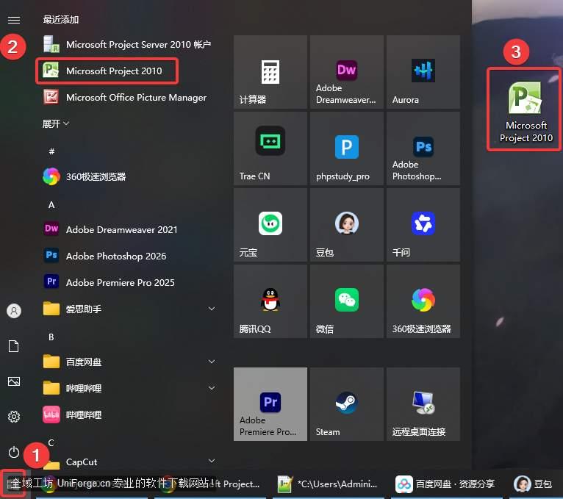This screenshot has height=499, width=563.
Task: Open the Trae CN tile
Action: (270, 148)
